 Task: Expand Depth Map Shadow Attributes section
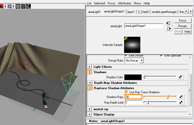(x=90, y=83)
